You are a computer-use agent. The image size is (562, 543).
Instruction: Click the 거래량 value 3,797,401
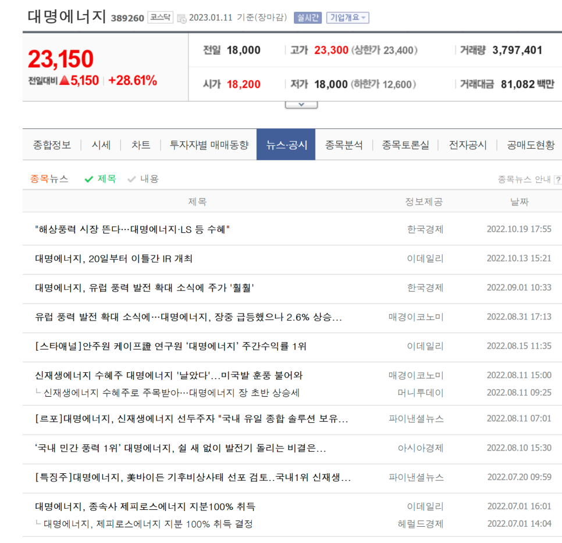(x=517, y=51)
